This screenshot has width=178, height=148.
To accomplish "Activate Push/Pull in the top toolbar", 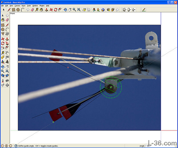I will point(47,10).
